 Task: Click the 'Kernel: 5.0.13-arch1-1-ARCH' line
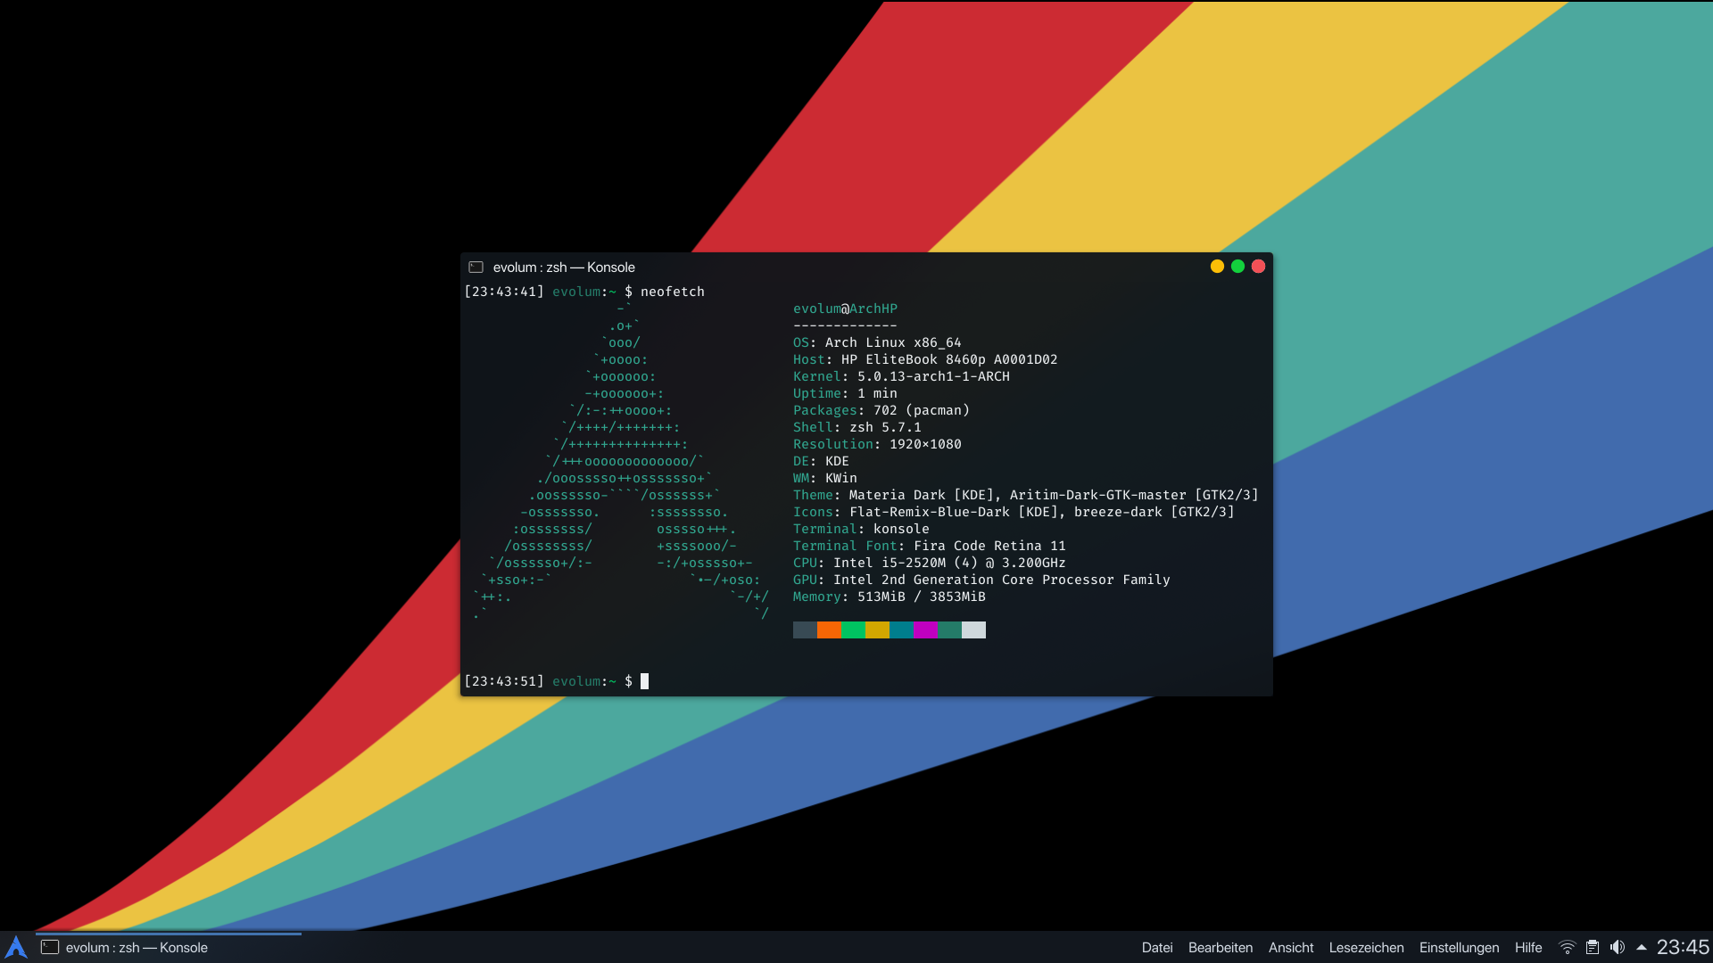click(x=901, y=376)
